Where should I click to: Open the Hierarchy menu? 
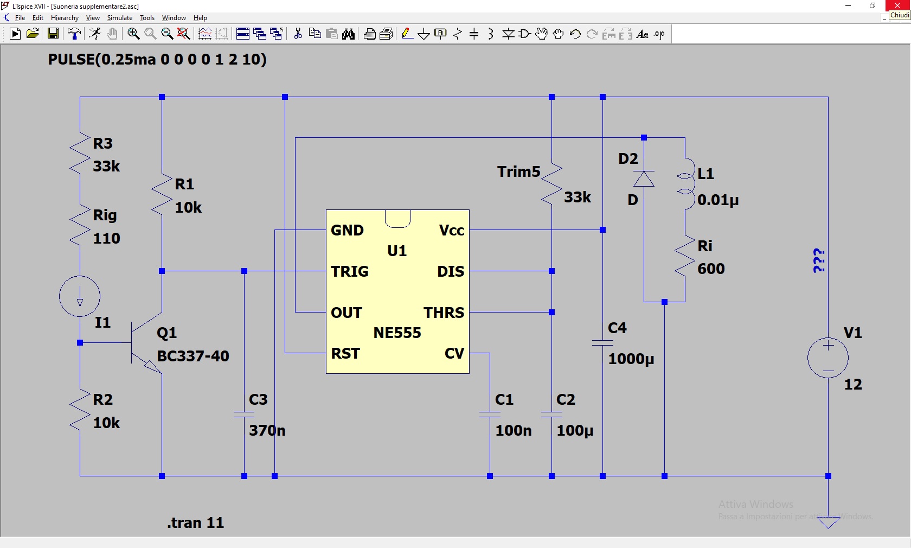tap(65, 18)
